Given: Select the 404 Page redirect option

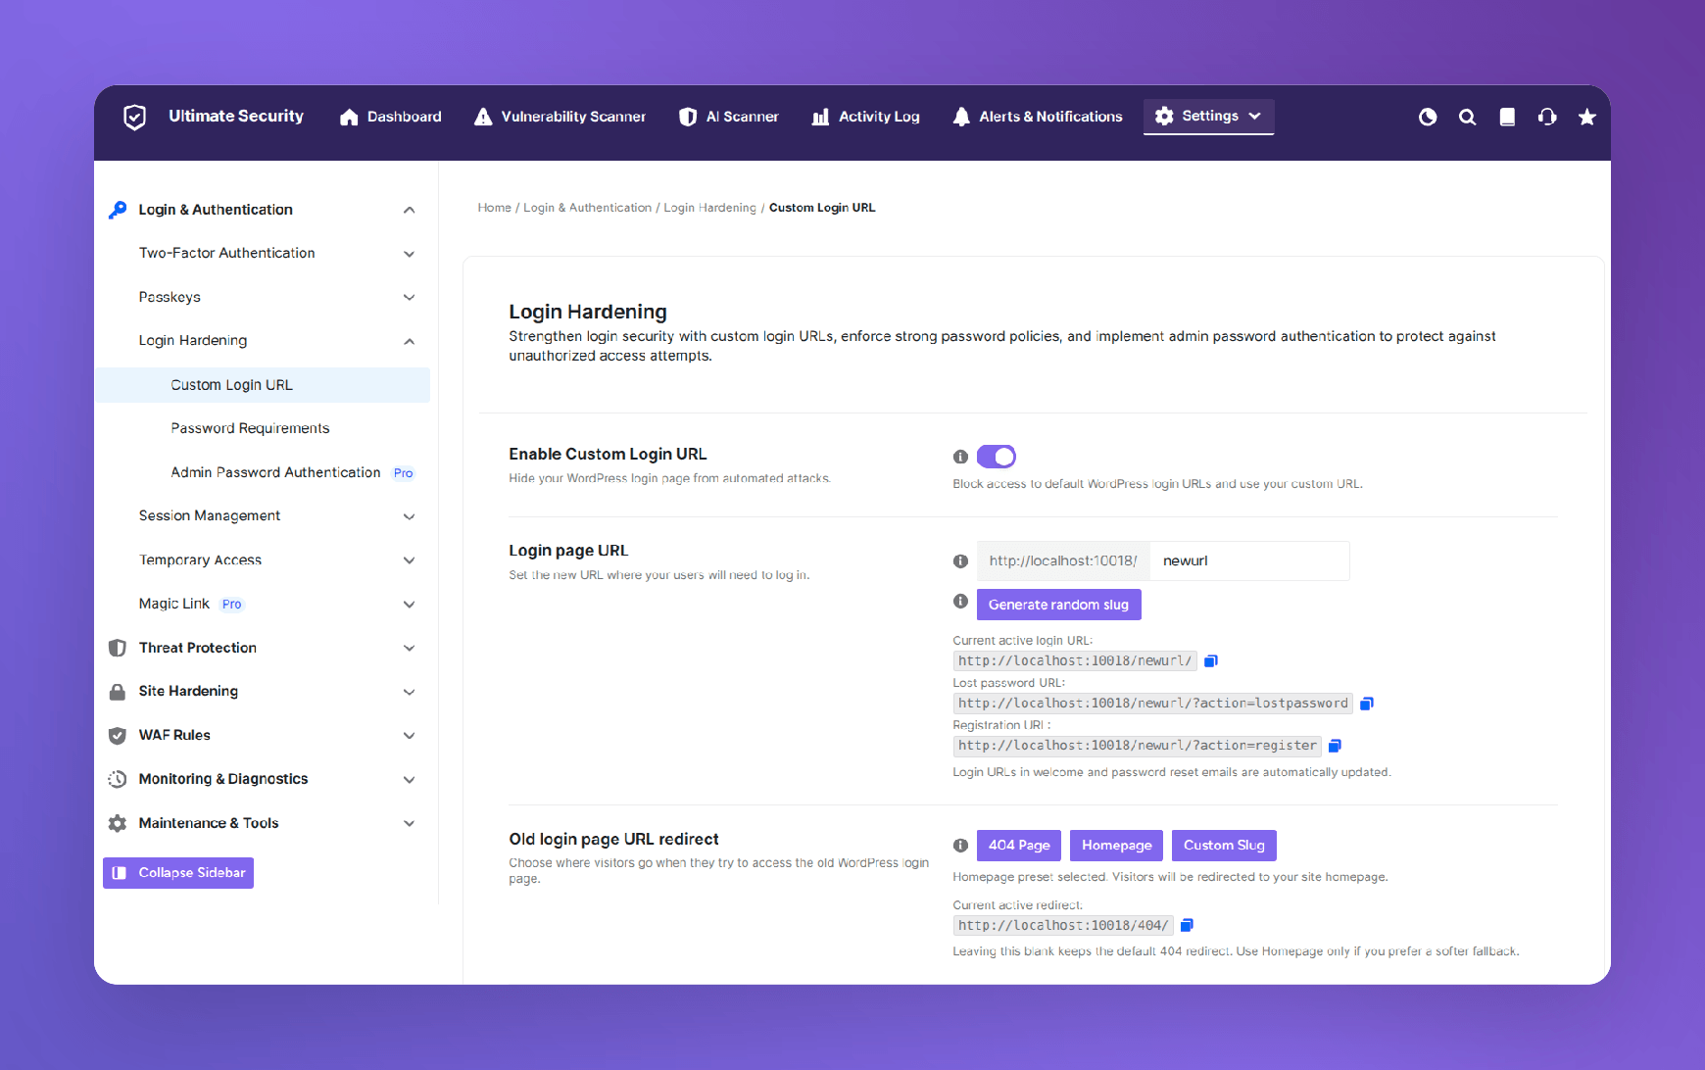Looking at the screenshot, I should (1019, 846).
